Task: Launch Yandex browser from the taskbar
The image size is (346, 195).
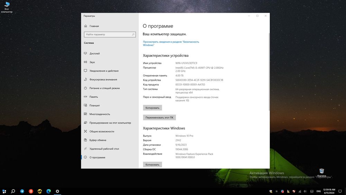Action: click(x=31, y=191)
